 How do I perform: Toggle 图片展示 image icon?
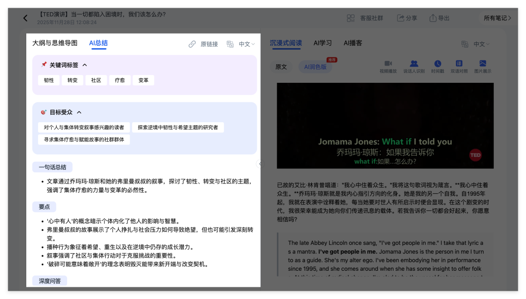(x=483, y=63)
